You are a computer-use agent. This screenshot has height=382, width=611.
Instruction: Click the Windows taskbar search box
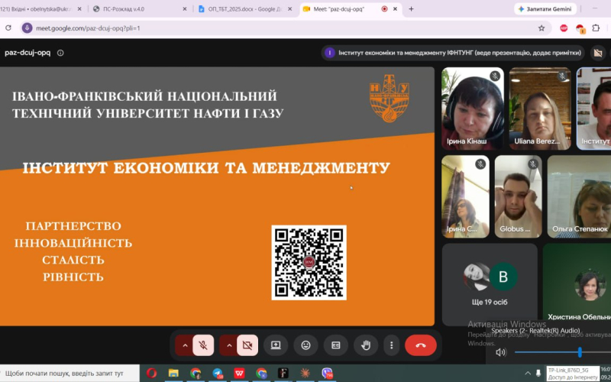coord(70,374)
